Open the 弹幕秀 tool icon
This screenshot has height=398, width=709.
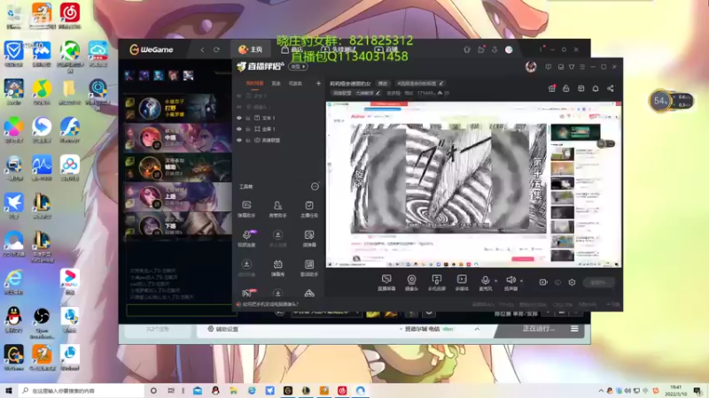[x=277, y=267]
